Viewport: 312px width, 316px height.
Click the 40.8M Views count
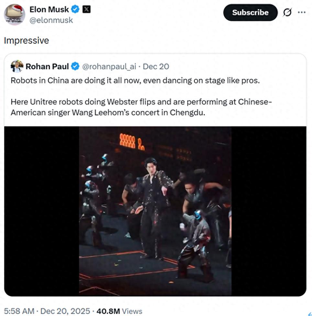[119, 311]
